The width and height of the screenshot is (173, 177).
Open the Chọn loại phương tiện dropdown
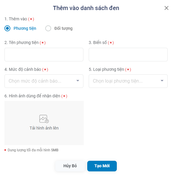tap(128, 81)
